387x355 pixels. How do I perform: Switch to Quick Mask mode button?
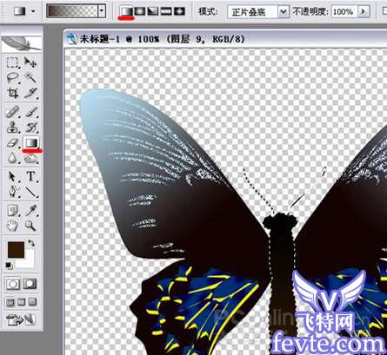coord(30,284)
